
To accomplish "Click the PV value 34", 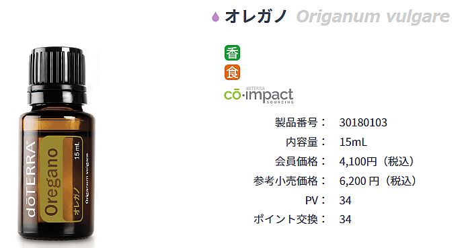I will click(345, 201).
